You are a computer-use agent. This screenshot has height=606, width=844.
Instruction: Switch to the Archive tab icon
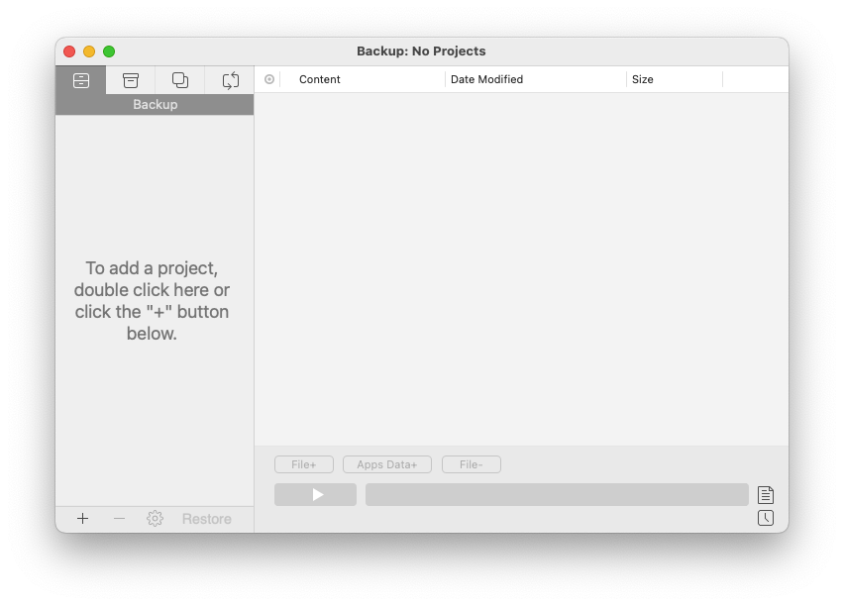click(x=131, y=80)
